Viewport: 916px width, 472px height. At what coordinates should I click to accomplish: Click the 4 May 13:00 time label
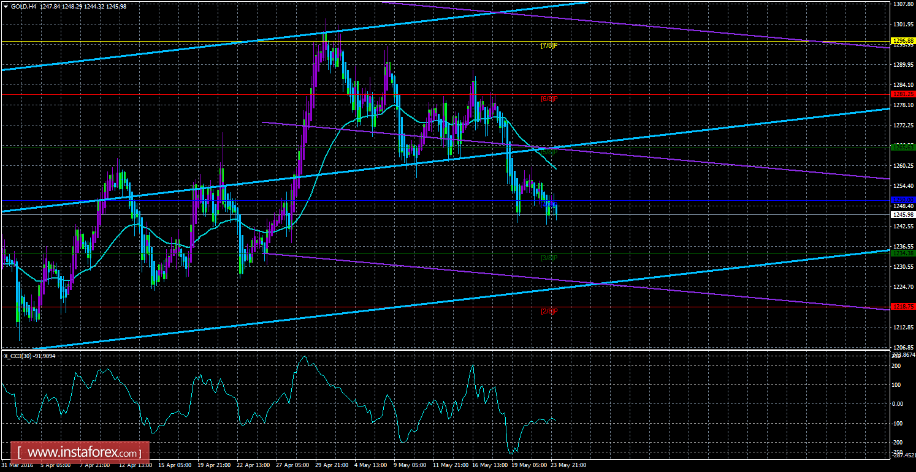[370, 465]
